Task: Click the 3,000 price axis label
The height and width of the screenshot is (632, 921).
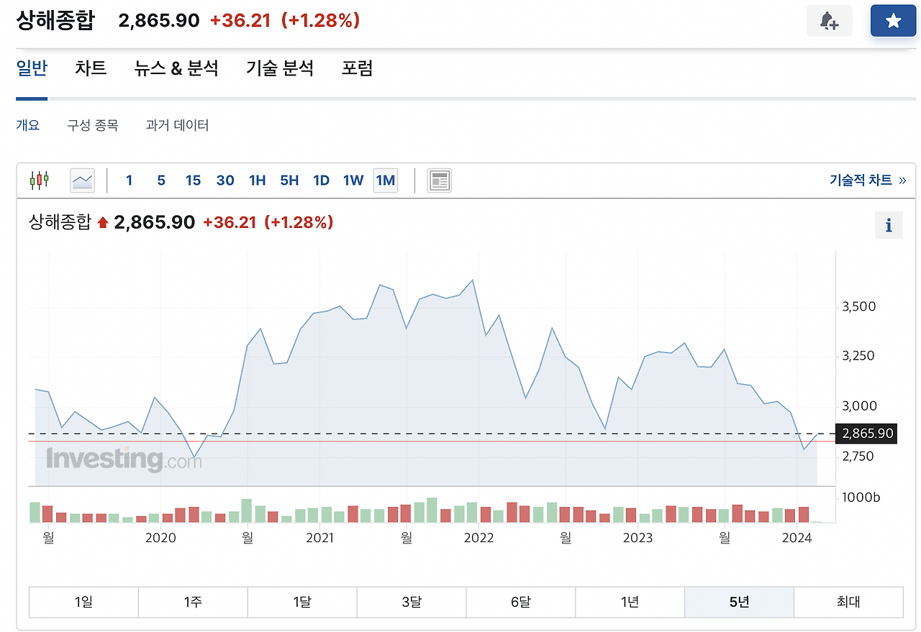Action: coord(859,406)
